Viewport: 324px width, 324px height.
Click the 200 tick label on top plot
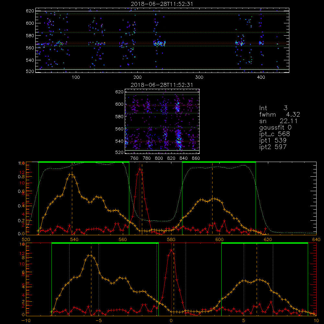pos(138,77)
